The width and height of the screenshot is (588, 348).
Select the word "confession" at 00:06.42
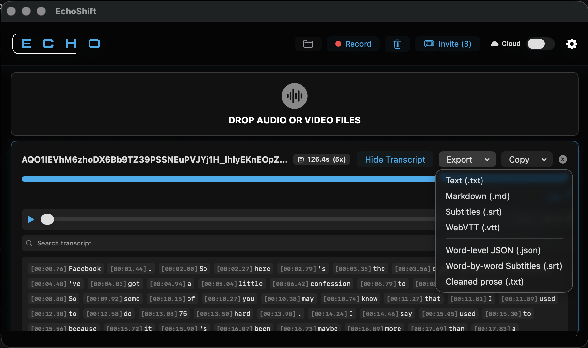(x=312, y=284)
